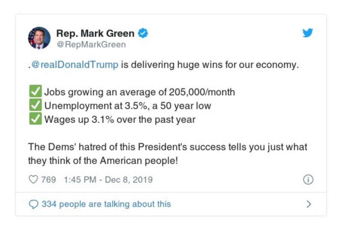Open Rep. Mark Green's profile avatar

point(39,38)
